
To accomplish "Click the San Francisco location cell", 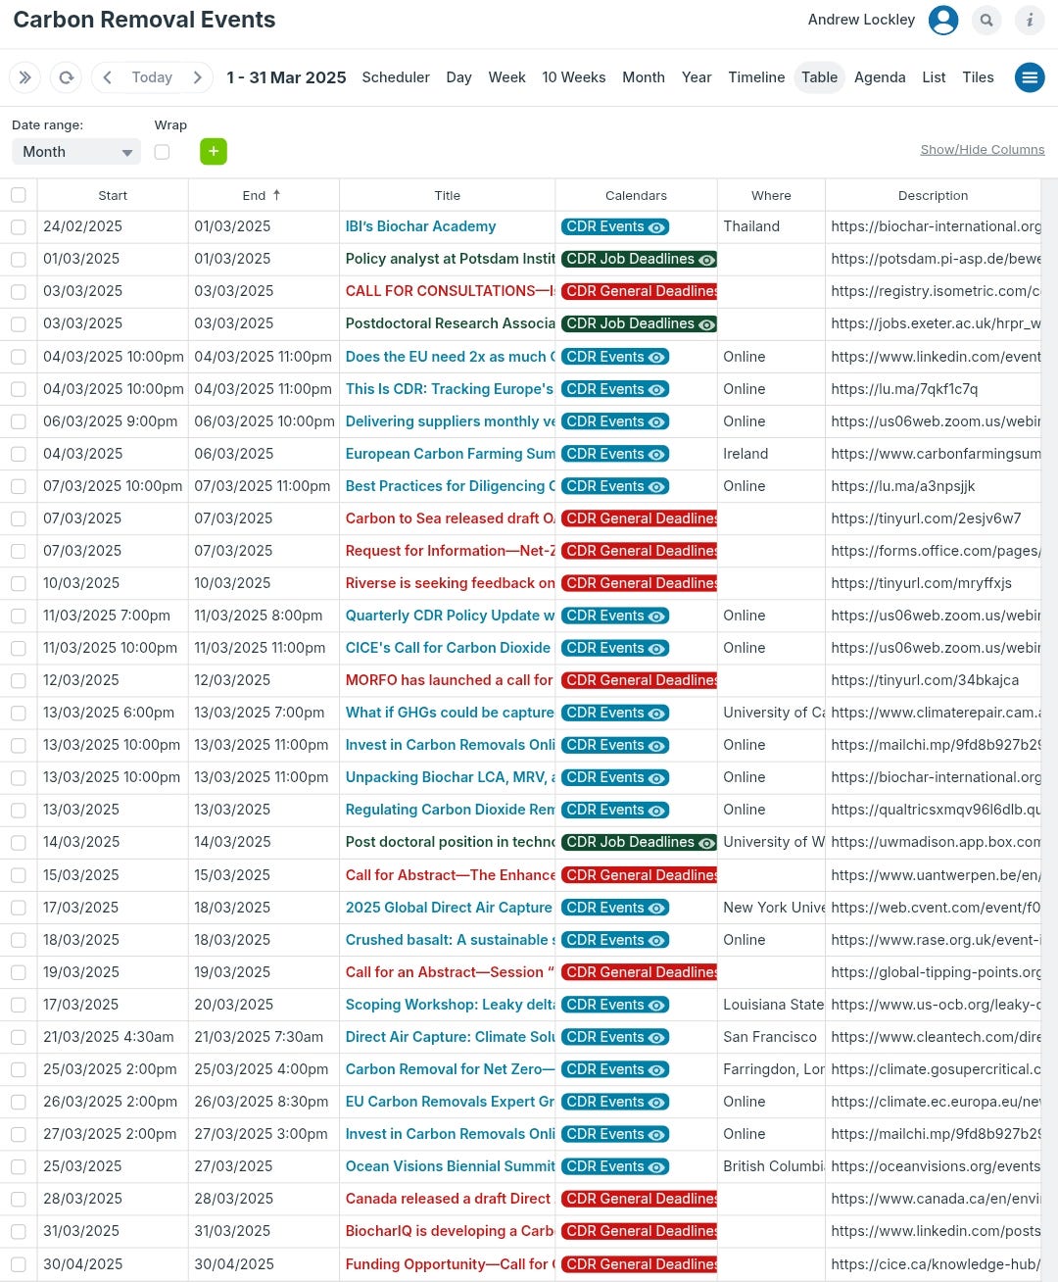I will [770, 1037].
